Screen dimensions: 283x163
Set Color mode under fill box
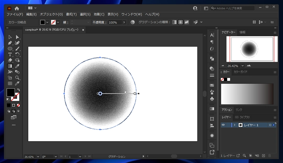[x=9, y=105]
